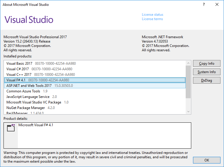
Task: Open System Info
Action: click(206, 72)
